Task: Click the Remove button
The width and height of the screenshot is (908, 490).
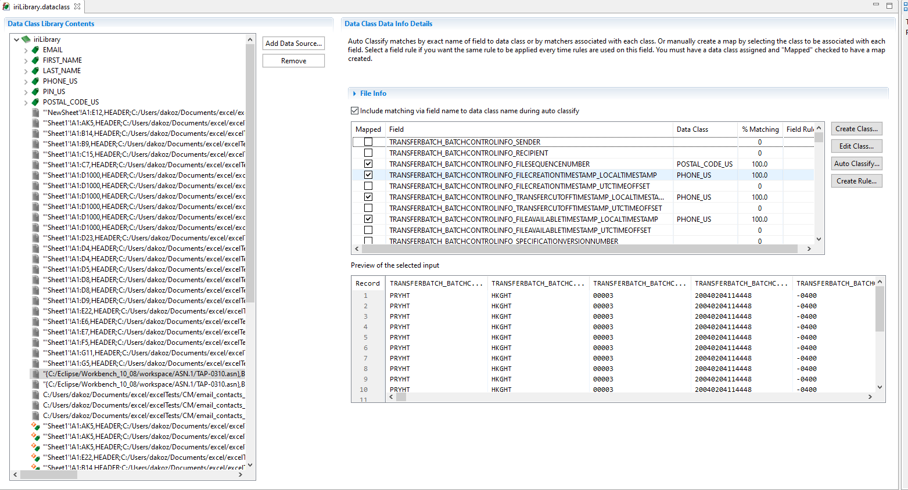Action: point(293,61)
